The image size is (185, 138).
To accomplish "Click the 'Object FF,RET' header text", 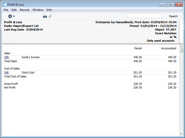I will (x=166, y=30).
